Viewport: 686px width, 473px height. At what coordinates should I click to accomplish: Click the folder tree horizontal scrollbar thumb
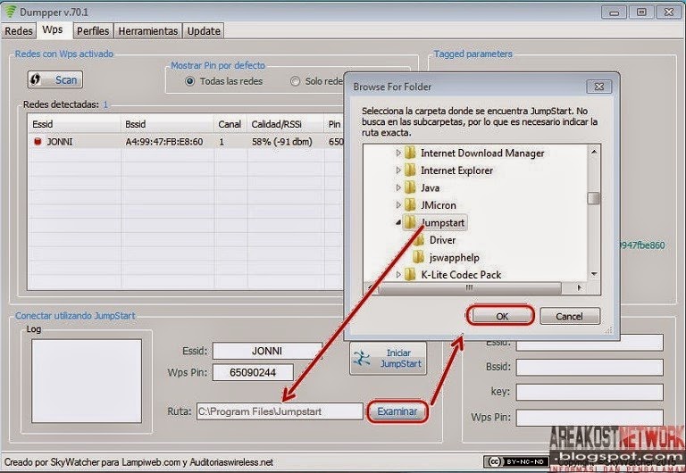pyautogui.click(x=470, y=287)
